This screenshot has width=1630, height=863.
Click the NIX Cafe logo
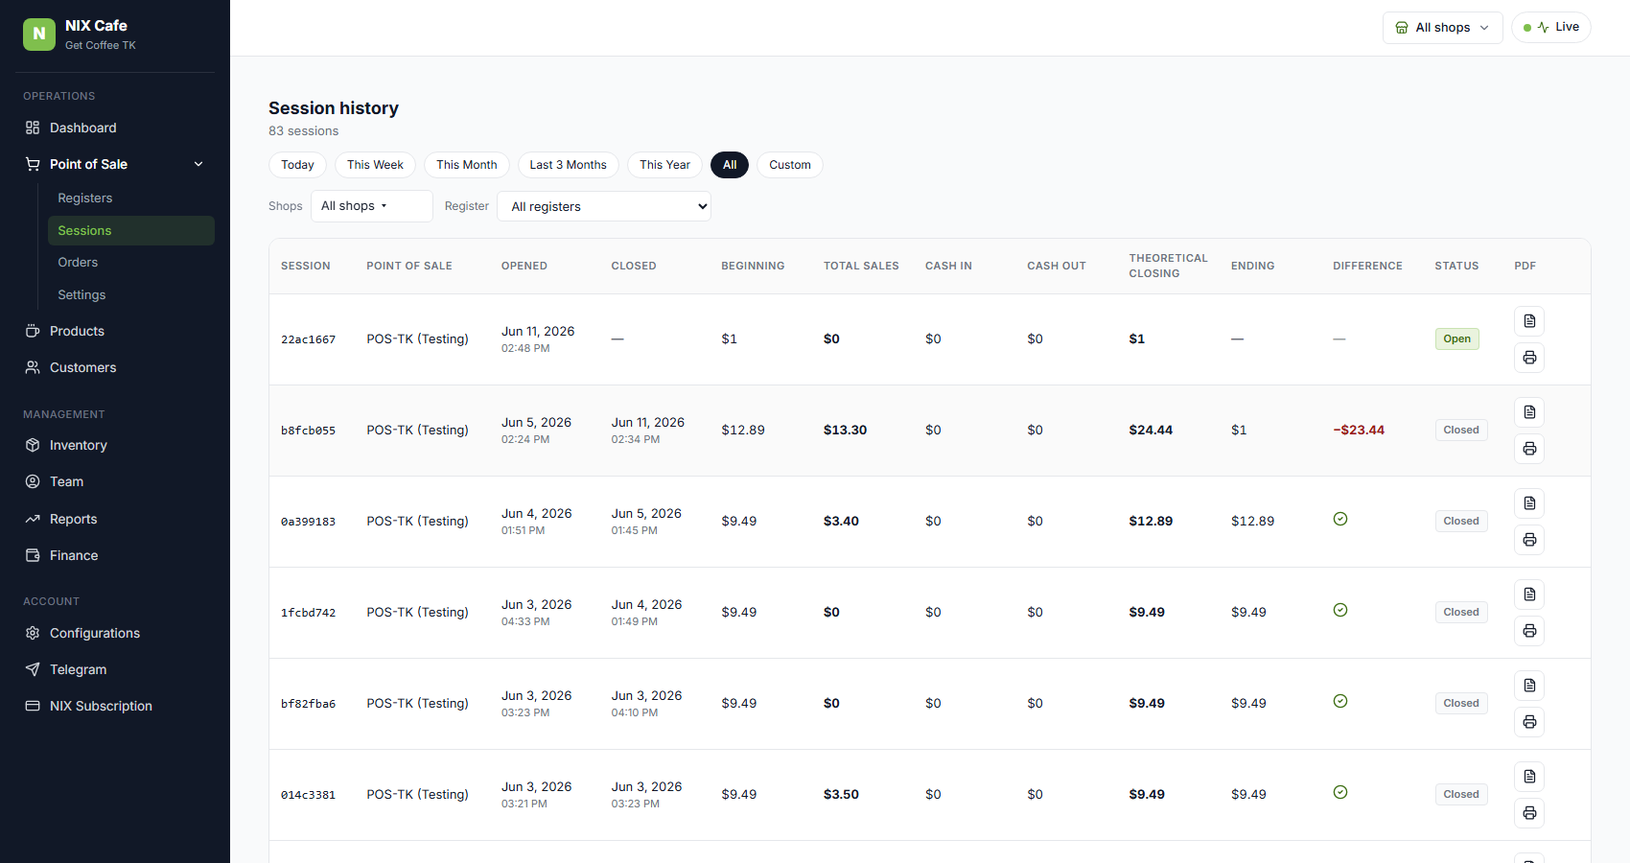pos(39,34)
